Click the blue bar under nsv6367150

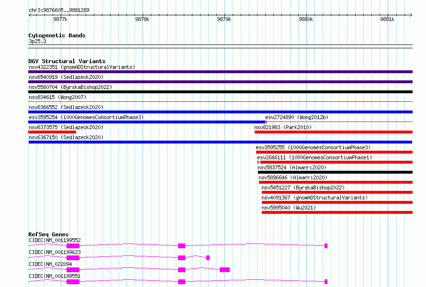[220, 142]
